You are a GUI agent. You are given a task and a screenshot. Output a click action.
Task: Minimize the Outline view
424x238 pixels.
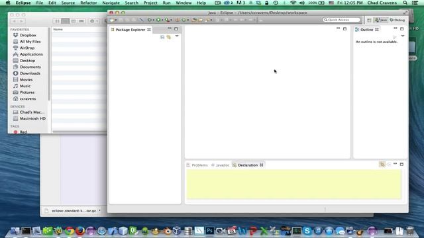(x=396, y=28)
